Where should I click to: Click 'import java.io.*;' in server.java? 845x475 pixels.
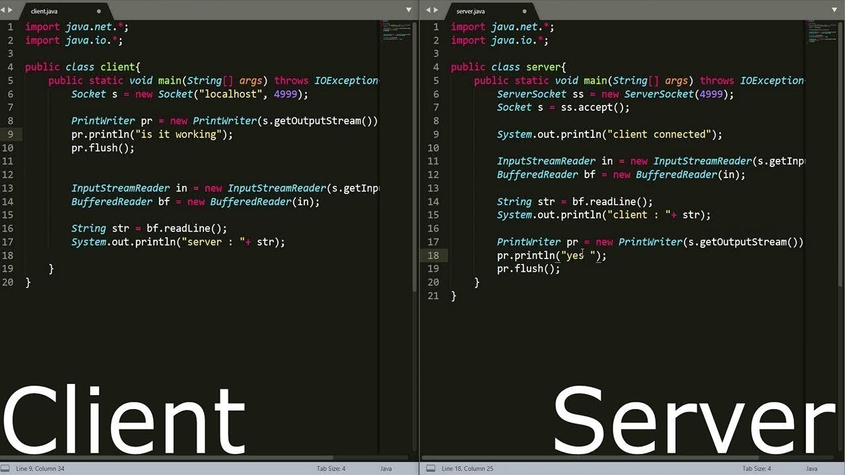click(500, 40)
